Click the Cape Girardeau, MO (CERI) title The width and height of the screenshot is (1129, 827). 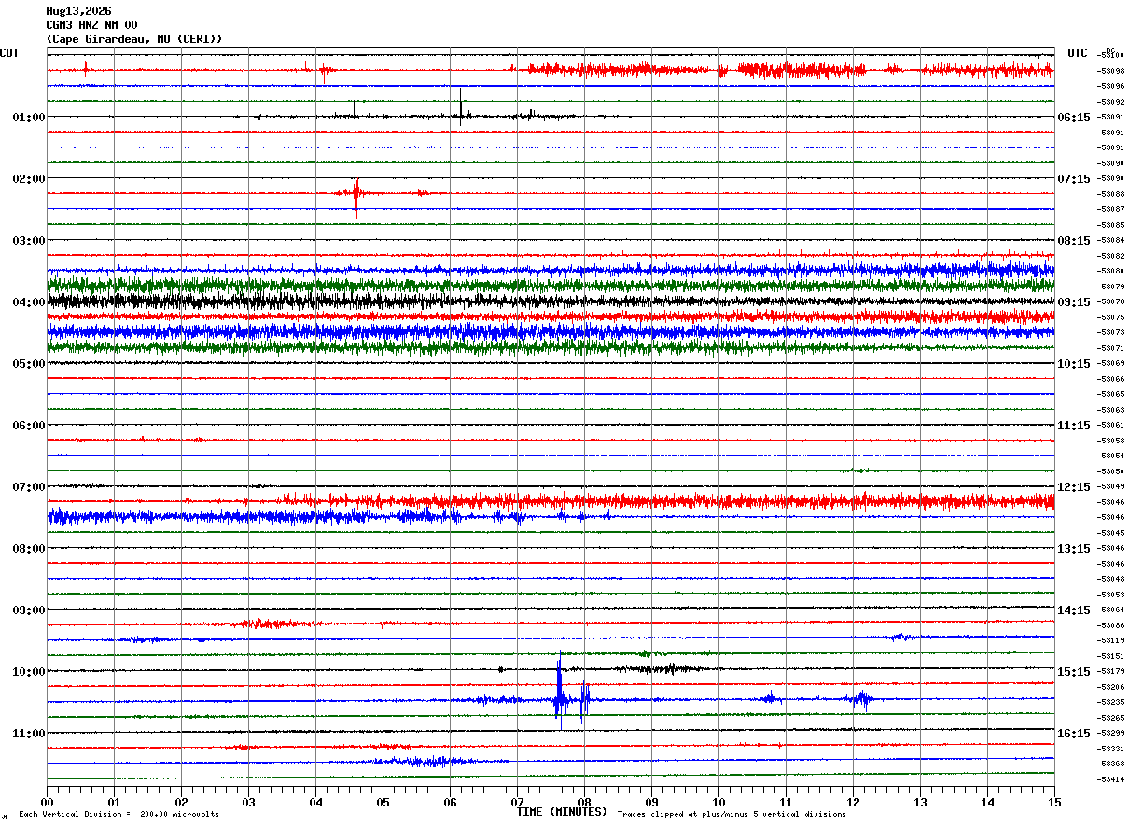tap(134, 39)
